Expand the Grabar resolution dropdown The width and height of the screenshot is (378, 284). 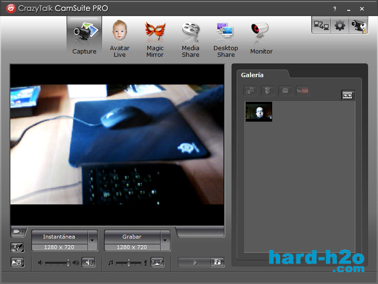tap(165, 240)
